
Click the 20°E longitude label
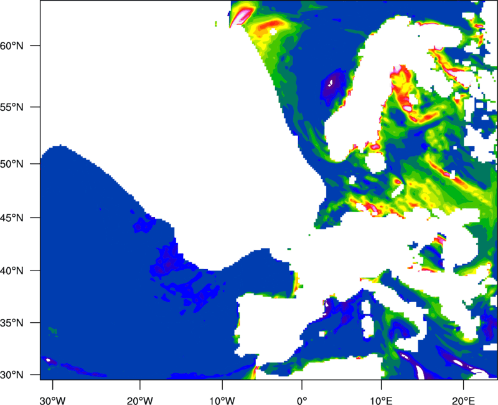tap(463, 401)
